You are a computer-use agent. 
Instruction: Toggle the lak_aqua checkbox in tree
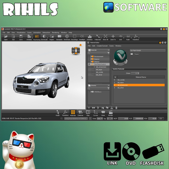95,69
